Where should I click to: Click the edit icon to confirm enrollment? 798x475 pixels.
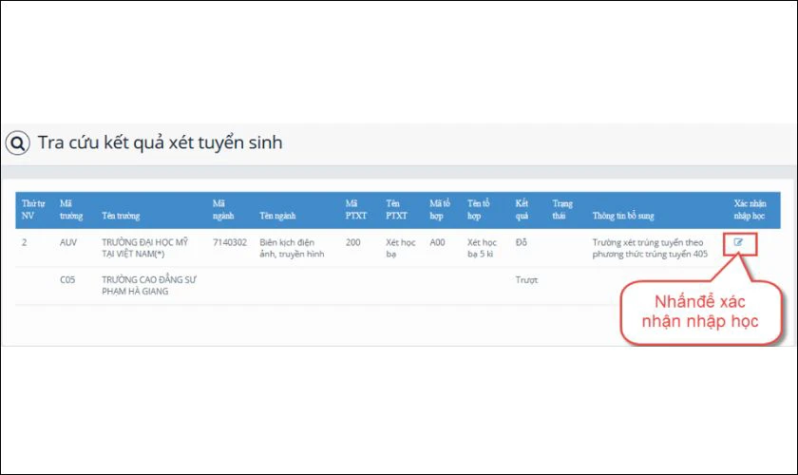(x=739, y=242)
